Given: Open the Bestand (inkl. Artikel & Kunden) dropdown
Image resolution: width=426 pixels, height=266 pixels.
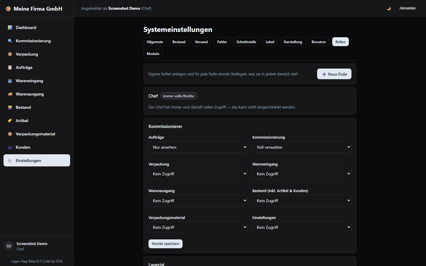Looking at the screenshot, I should [x=302, y=201].
